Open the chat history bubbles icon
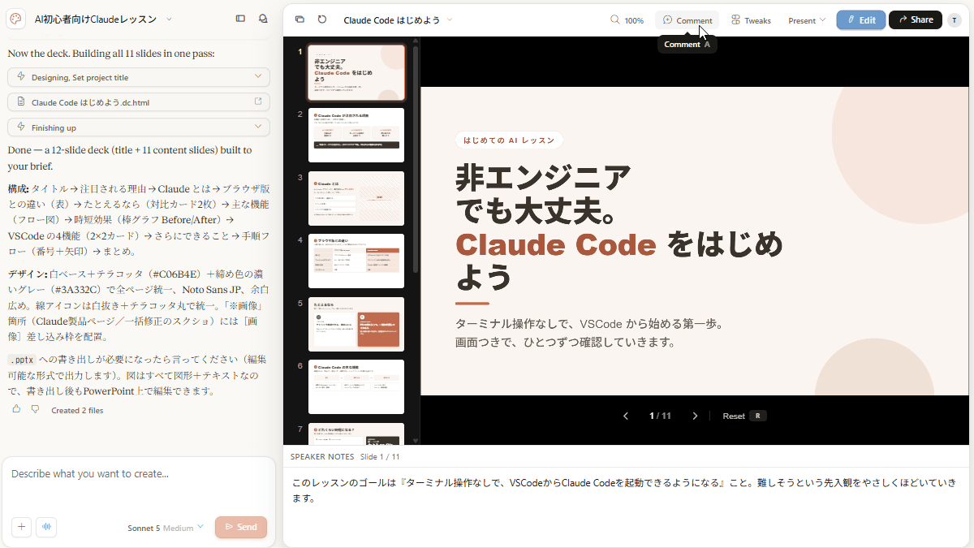The image size is (974, 548). (x=263, y=19)
